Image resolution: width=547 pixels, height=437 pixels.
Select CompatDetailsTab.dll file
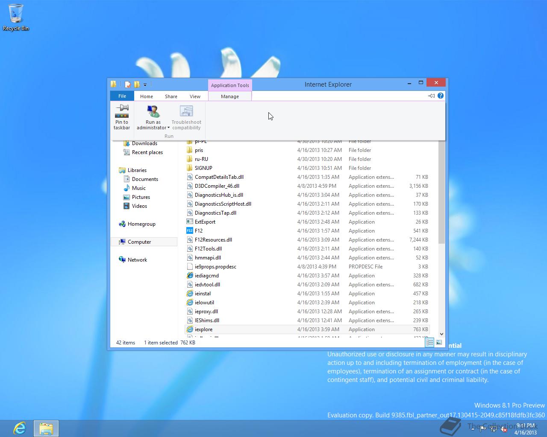pos(307,177)
